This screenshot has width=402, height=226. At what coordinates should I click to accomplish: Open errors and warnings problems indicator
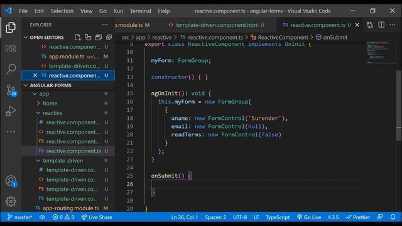tap(63, 217)
